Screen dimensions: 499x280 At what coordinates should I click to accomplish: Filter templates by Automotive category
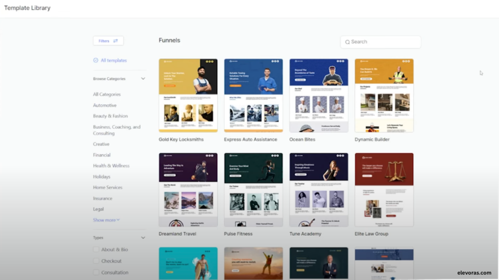tap(105, 105)
